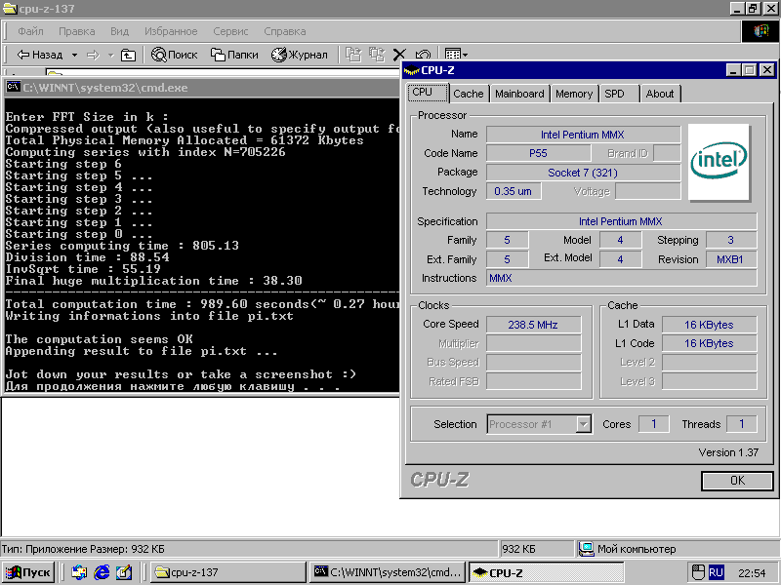Open the Назад history dropdown arrow
Screen dimensions: 781x585
[74, 55]
